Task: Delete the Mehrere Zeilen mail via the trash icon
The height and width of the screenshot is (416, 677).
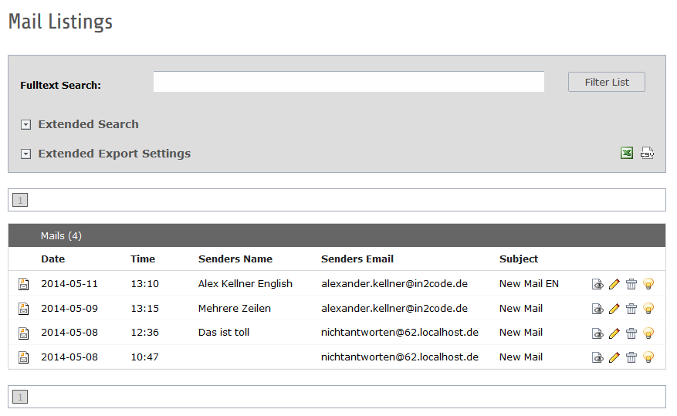Action: tap(631, 309)
